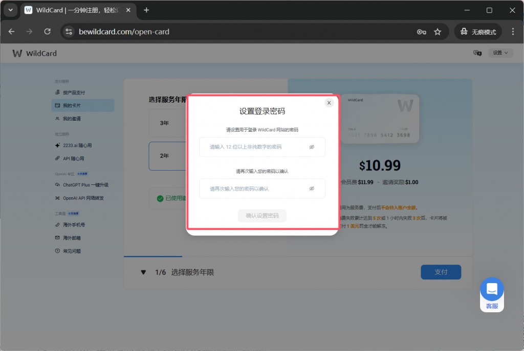This screenshot has width=524, height=351.
Task: Click the 无痕模式 incognito indicator
Action: 478,32
